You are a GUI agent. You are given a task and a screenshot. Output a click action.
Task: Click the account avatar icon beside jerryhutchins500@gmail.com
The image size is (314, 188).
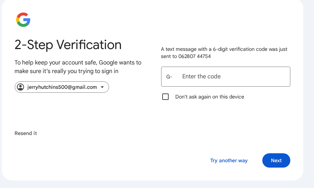20,87
